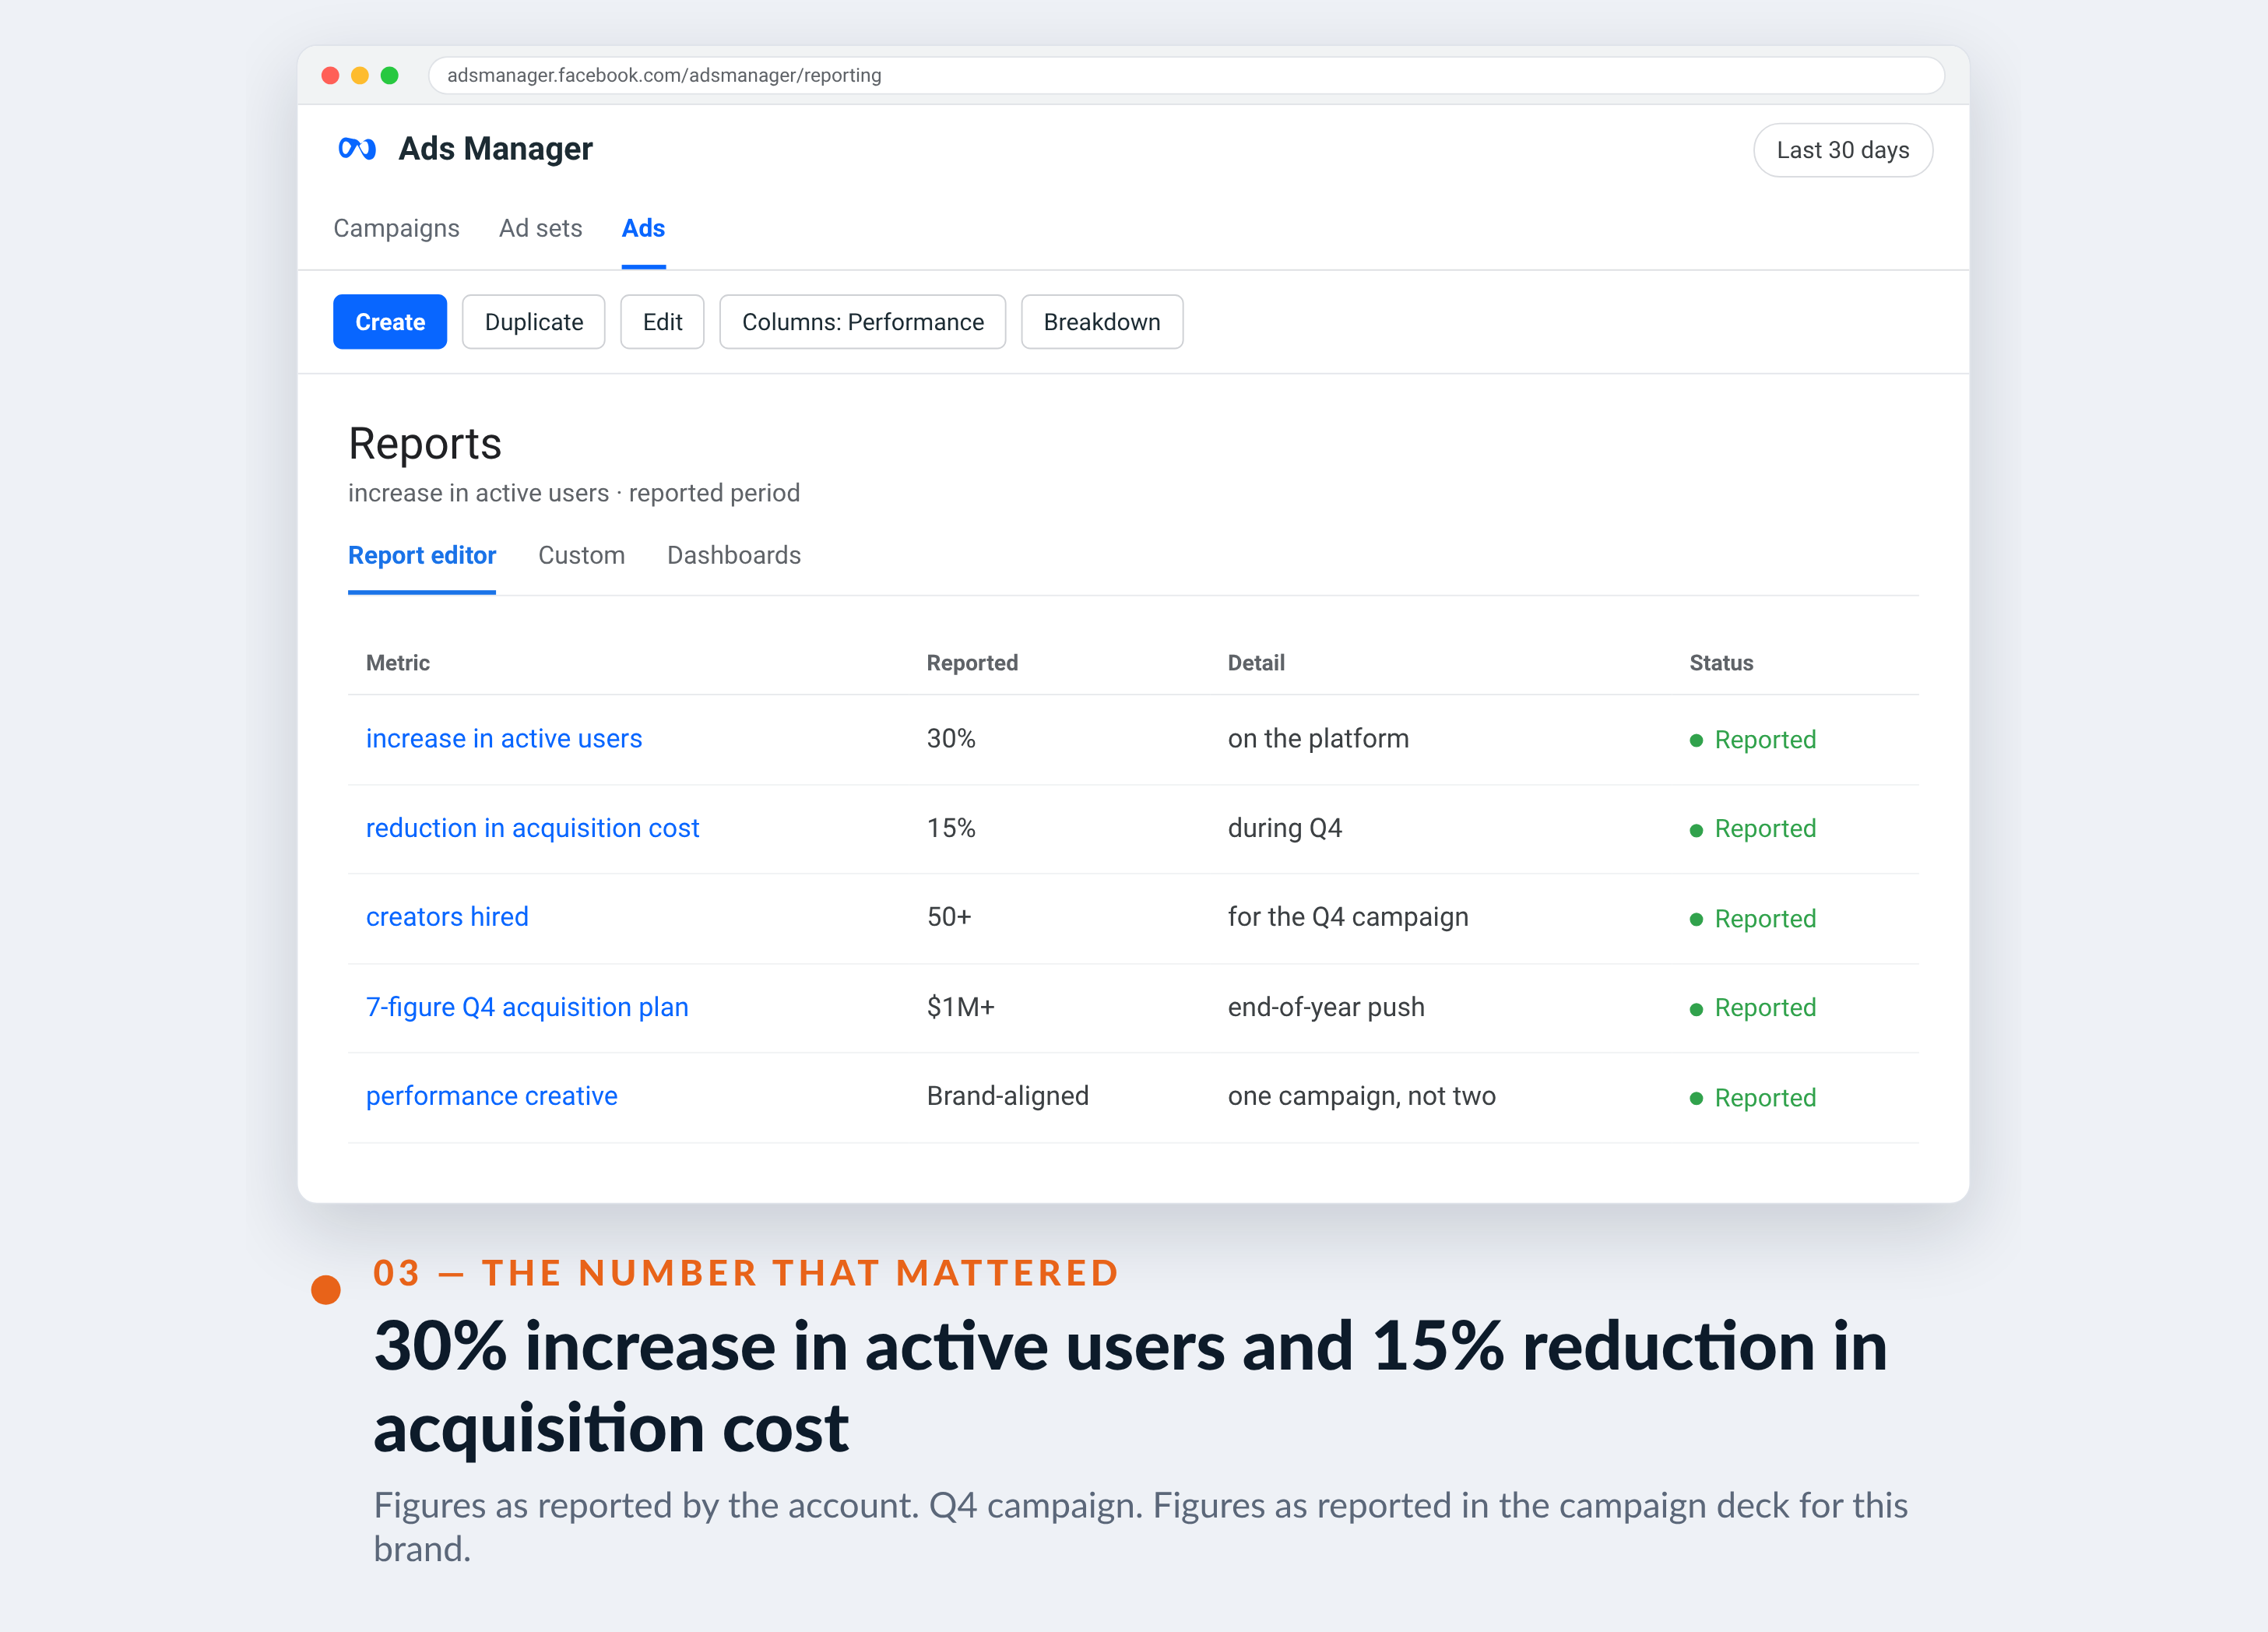
Task: Select the Ads tab
Action: (x=643, y=228)
